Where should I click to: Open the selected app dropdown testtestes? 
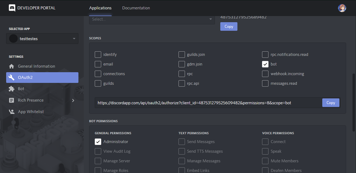(x=42, y=39)
